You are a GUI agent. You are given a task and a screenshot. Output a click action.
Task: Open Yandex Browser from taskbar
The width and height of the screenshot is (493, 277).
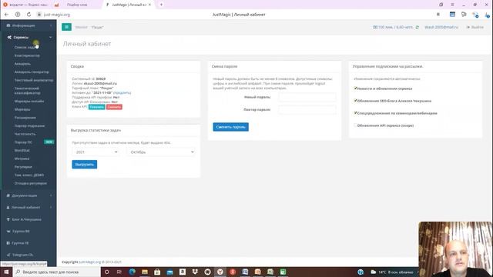[x=220, y=272]
